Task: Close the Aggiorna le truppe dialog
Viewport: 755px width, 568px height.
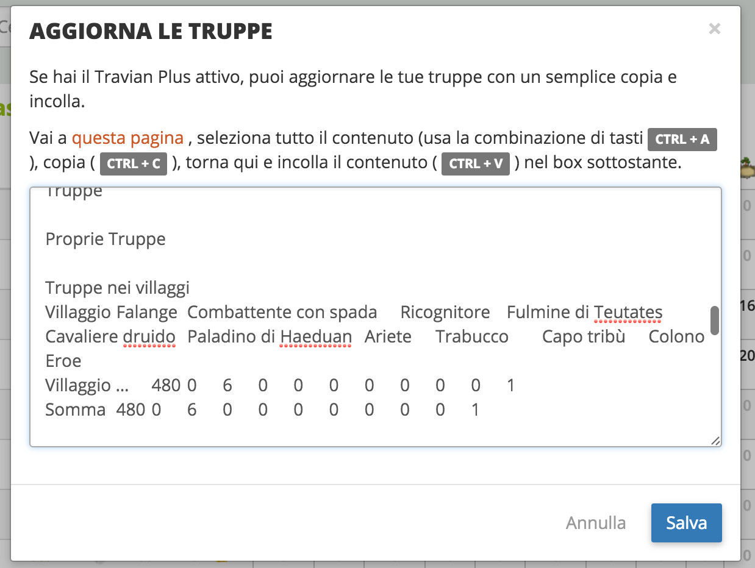Action: [715, 29]
